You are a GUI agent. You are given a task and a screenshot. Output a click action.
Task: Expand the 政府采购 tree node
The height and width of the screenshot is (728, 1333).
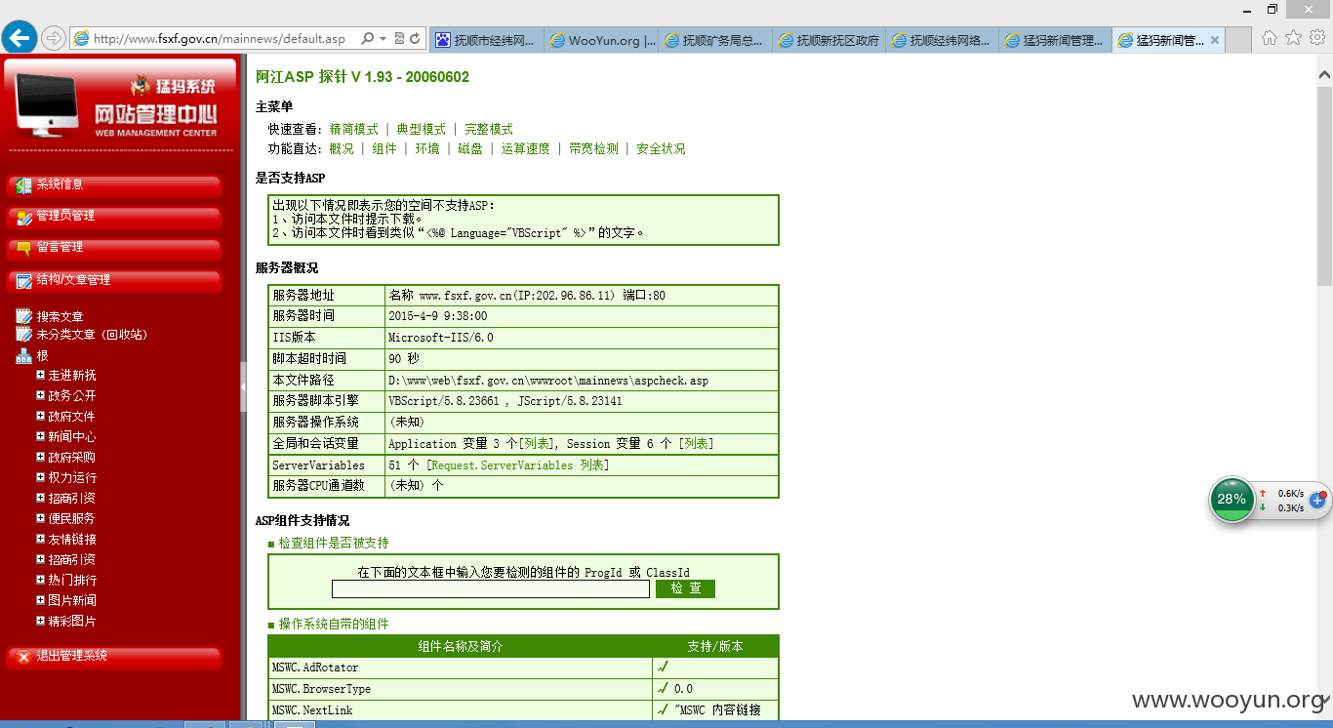[40, 457]
